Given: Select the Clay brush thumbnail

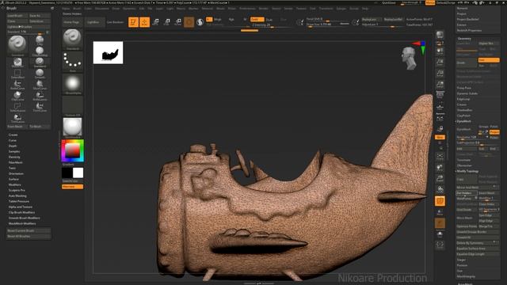Looking at the screenshot, I should point(40,40).
